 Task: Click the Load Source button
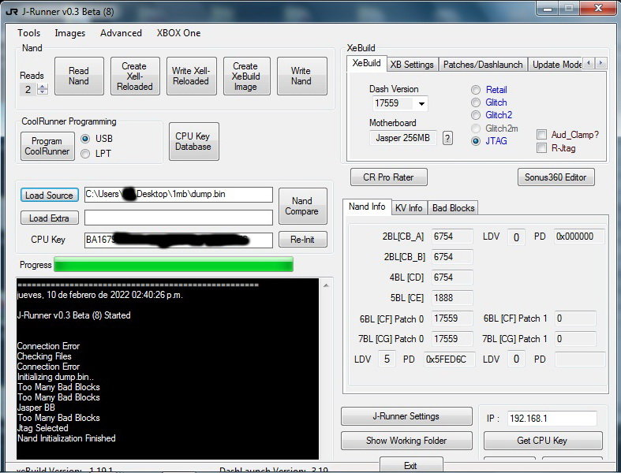tap(49, 196)
